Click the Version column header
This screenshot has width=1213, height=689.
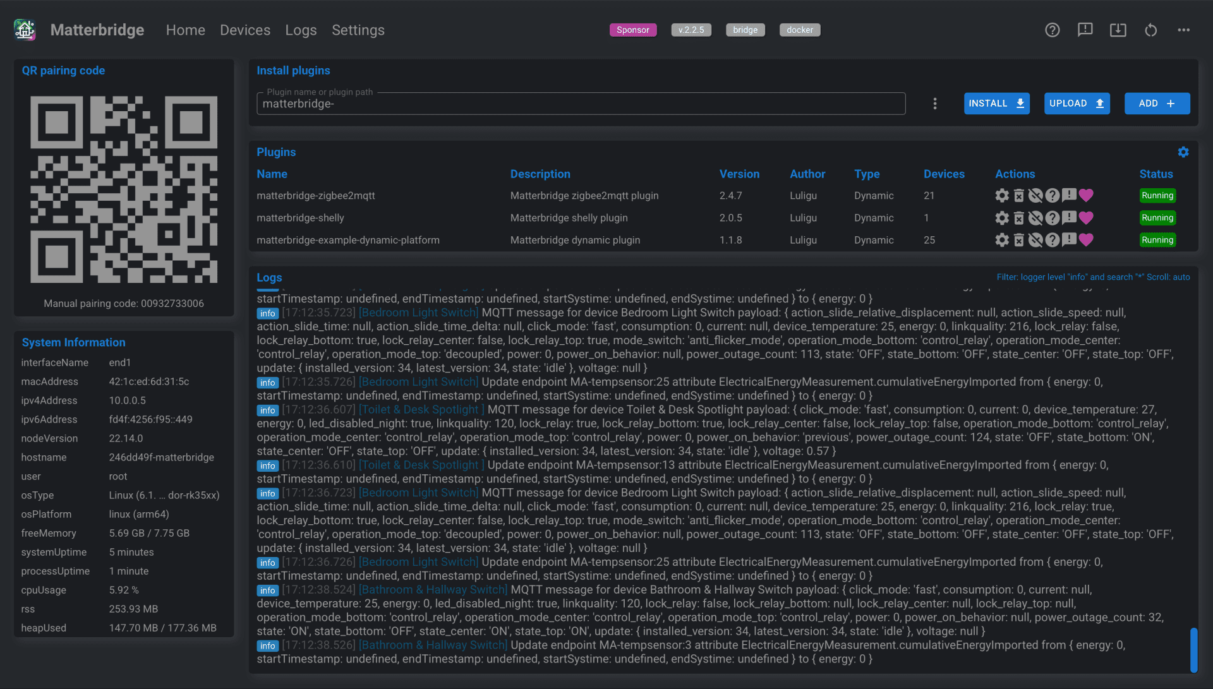point(739,174)
